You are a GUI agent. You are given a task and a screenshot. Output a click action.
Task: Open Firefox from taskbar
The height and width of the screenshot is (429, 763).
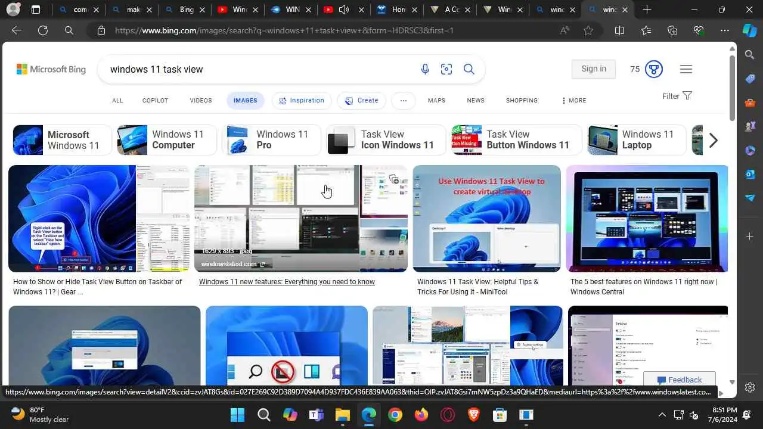click(421, 415)
